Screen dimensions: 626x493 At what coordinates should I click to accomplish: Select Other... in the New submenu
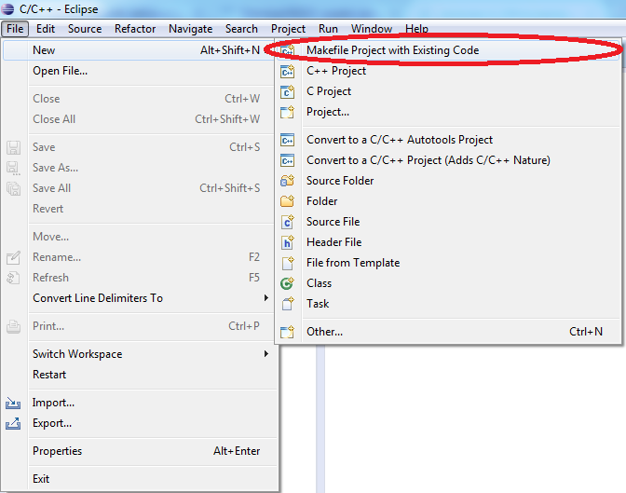coord(324,332)
